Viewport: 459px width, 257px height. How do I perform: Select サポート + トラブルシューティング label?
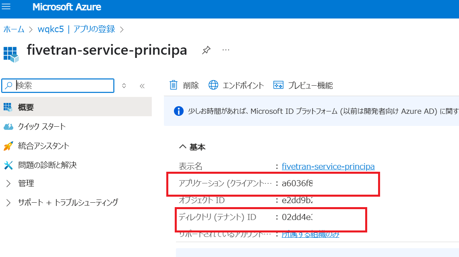coord(68,202)
